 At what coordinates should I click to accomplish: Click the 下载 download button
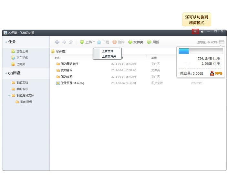pos(103,42)
